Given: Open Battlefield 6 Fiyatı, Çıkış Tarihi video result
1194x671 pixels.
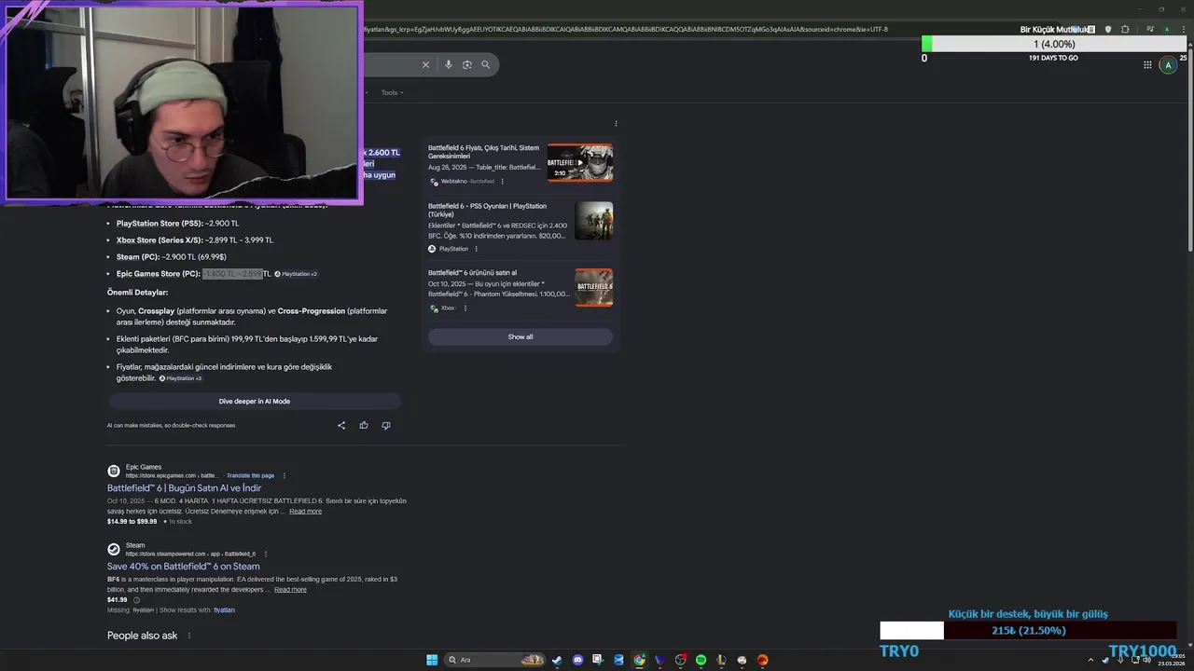Looking at the screenshot, I should coord(483,152).
